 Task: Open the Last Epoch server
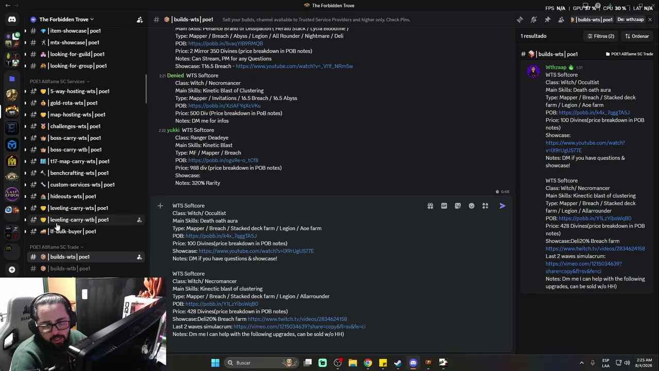(12, 194)
